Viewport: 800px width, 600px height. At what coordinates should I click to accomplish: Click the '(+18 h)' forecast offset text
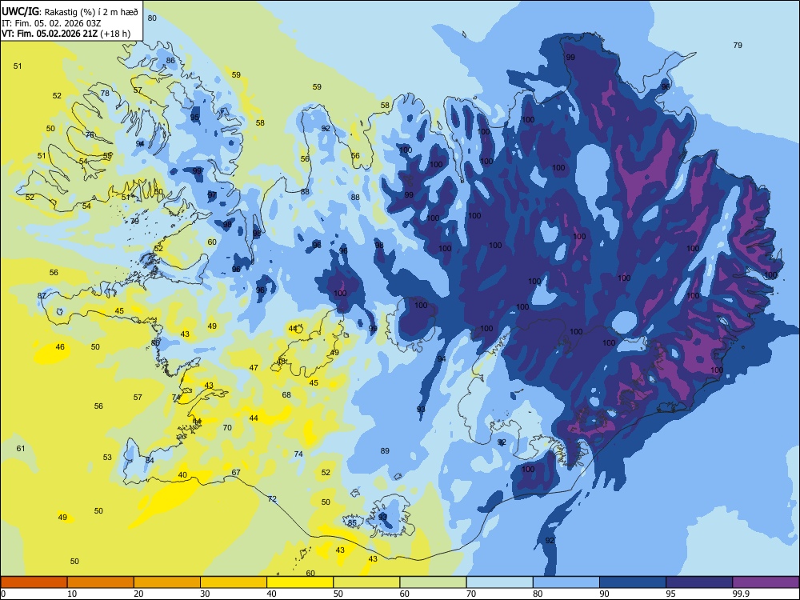point(115,34)
